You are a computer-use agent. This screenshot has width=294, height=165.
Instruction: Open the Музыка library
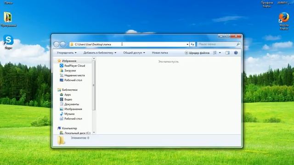67,114
